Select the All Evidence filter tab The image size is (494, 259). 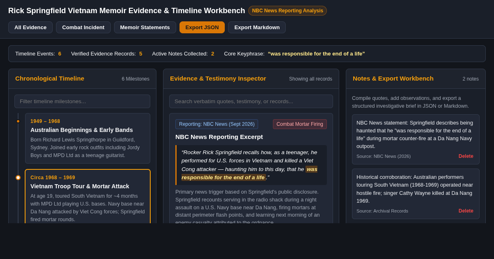(x=30, y=28)
